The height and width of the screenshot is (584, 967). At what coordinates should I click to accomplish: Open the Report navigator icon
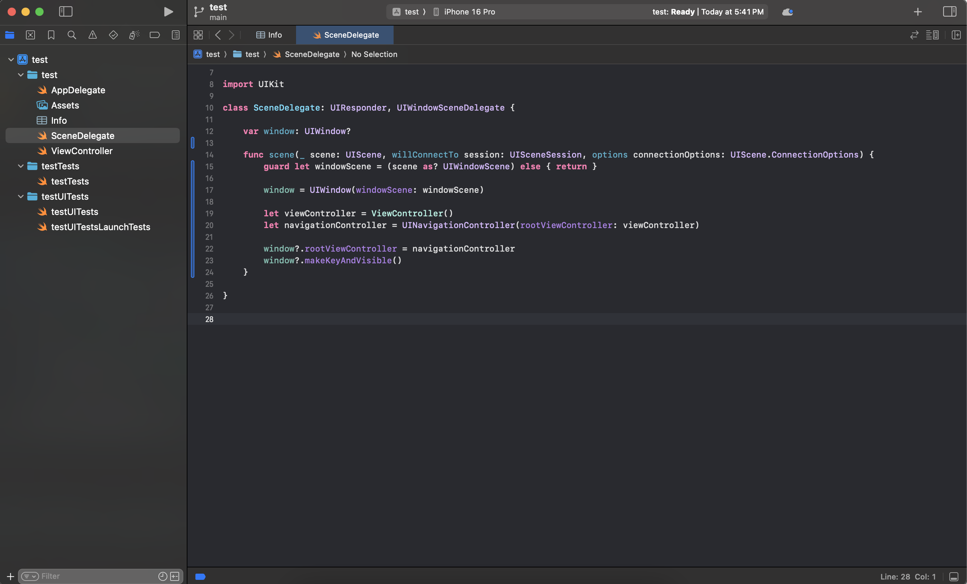tap(175, 35)
